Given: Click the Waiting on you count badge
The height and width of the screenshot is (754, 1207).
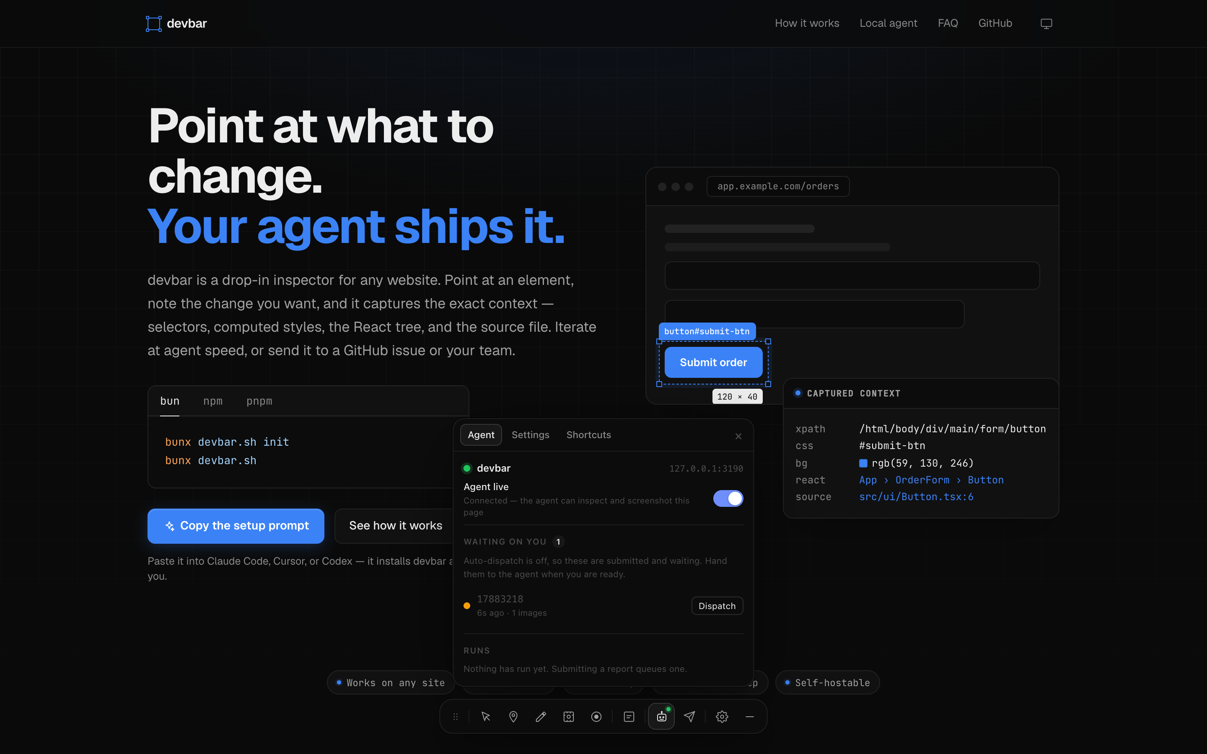Looking at the screenshot, I should (558, 542).
